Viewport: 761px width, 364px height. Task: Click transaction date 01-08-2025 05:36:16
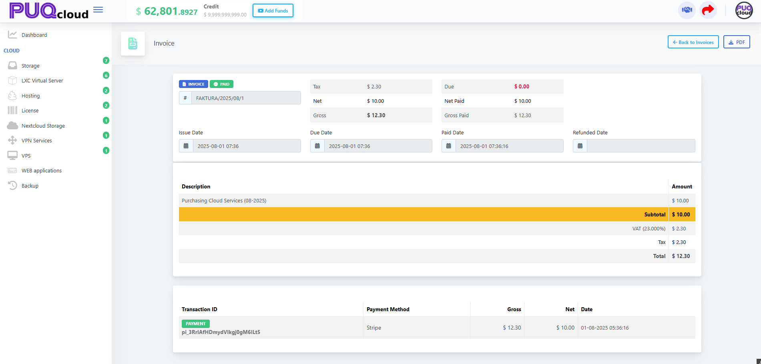[x=605, y=328]
